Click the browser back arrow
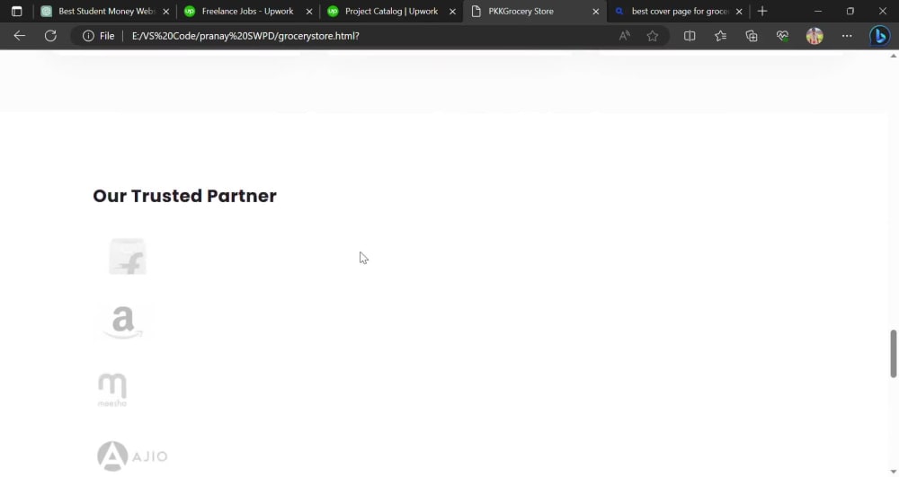The height and width of the screenshot is (477, 899). pos(20,36)
